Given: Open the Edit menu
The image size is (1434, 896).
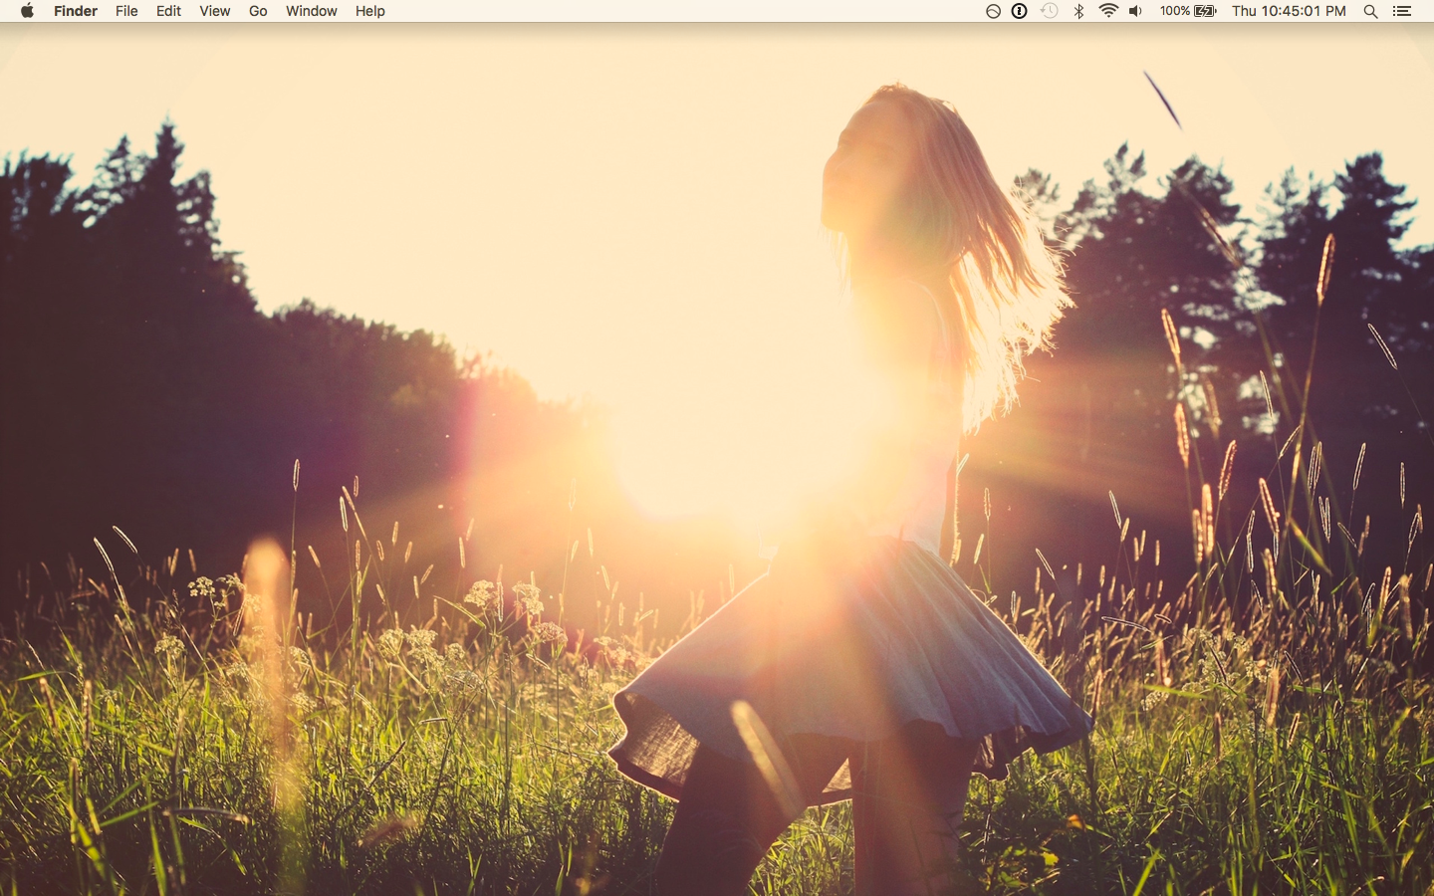Looking at the screenshot, I should click(168, 11).
